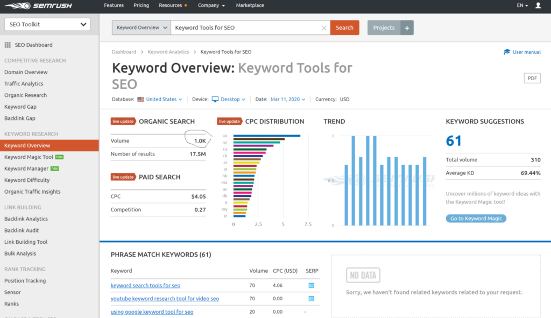Image resolution: width=551 pixels, height=318 pixels.
Task: Click the Dashboard breadcrumb
Action: point(124,52)
